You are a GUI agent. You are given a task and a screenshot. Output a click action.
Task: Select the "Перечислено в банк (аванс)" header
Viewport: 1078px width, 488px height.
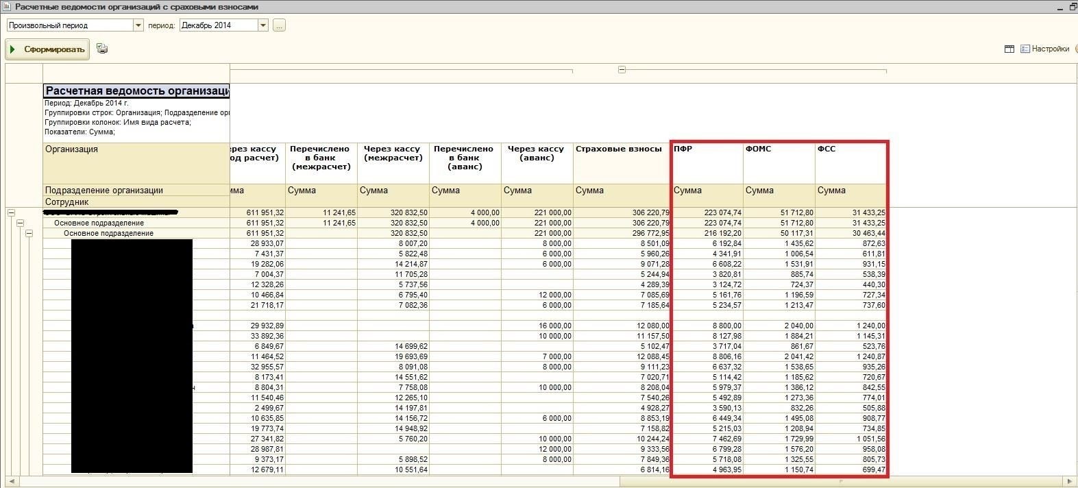tap(465, 163)
